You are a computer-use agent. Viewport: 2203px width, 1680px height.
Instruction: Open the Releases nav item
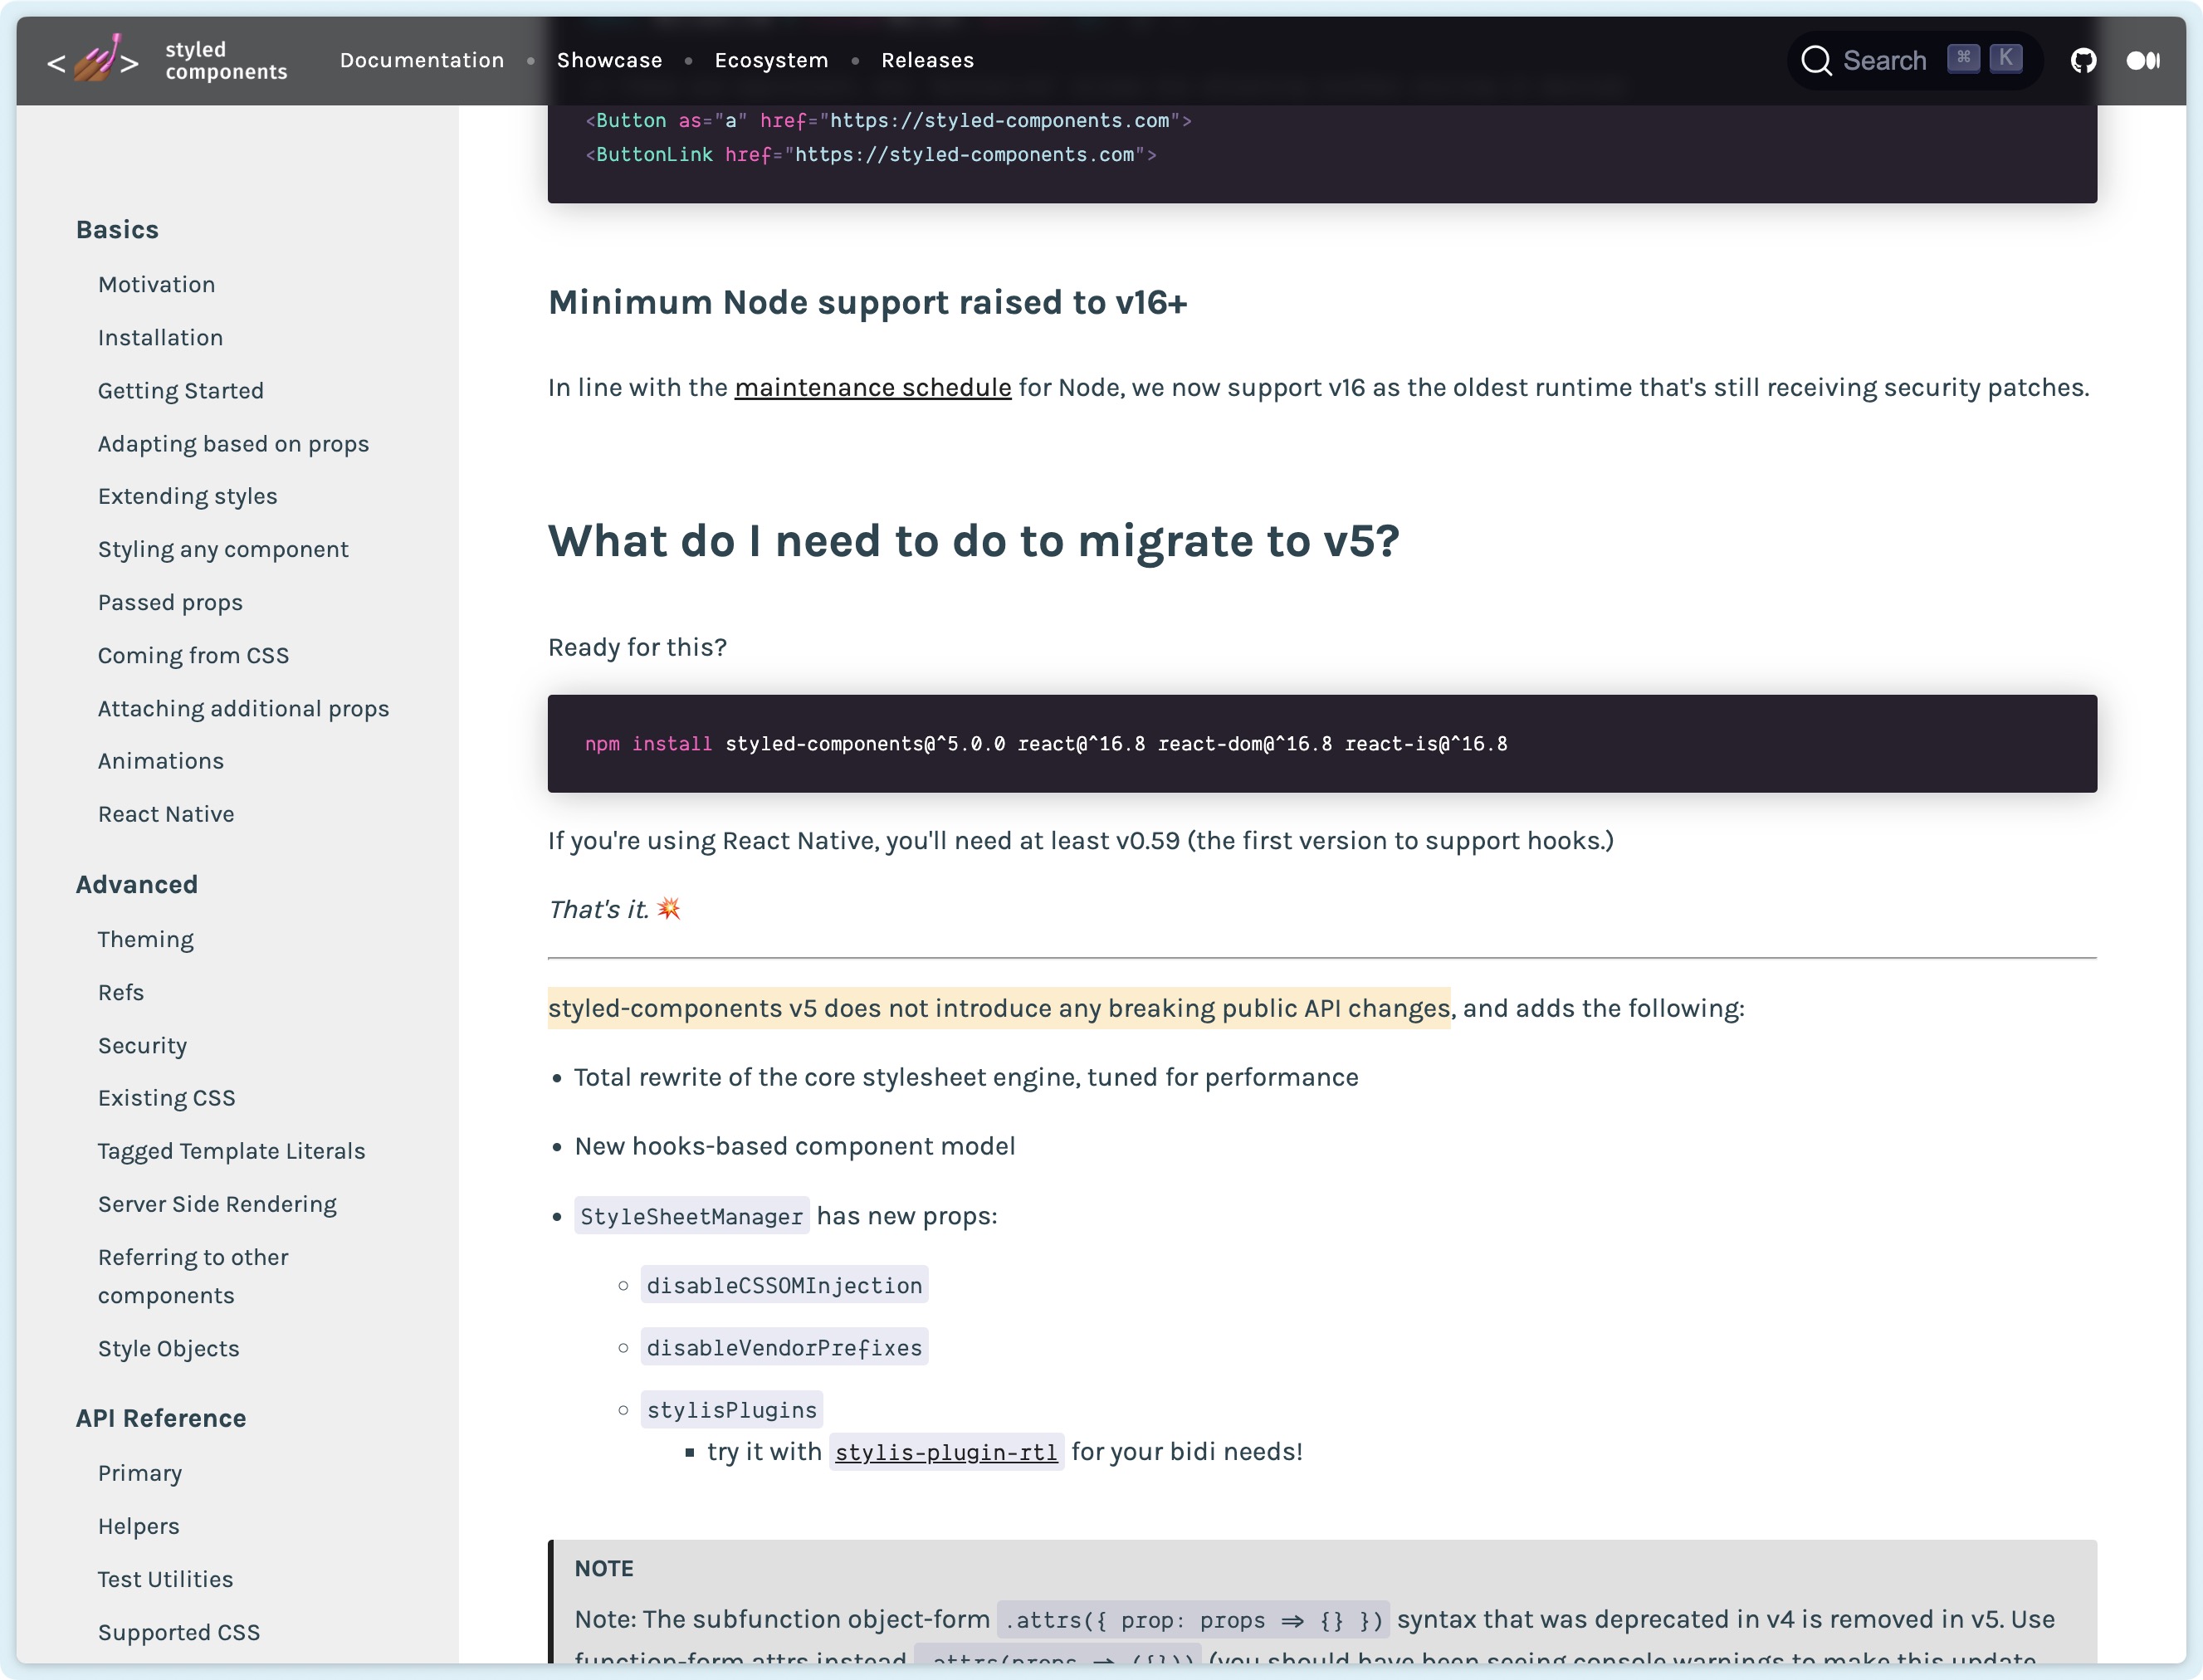coord(927,60)
